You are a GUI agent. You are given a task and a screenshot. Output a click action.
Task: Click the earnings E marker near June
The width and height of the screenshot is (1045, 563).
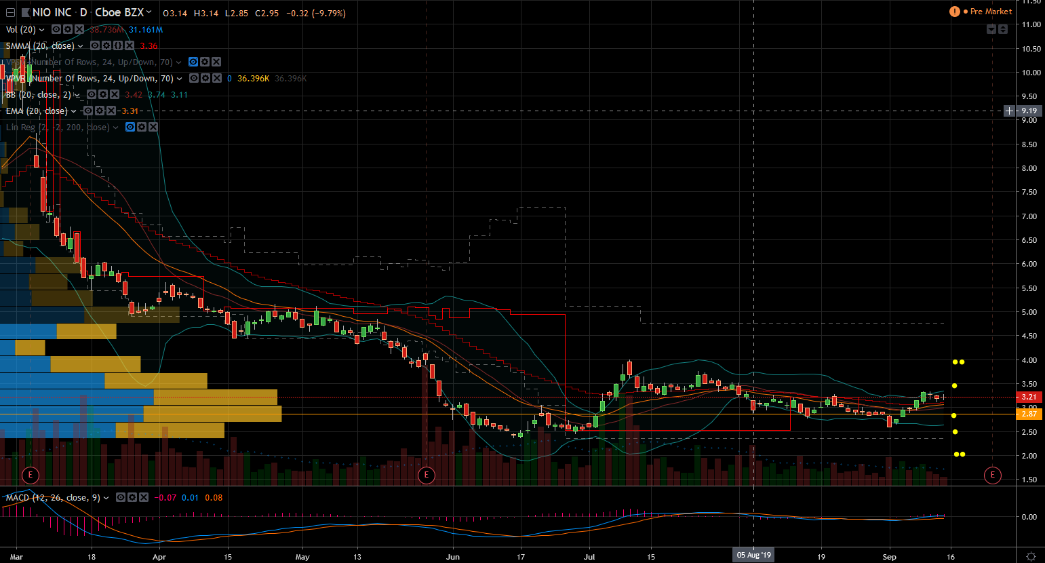[426, 474]
